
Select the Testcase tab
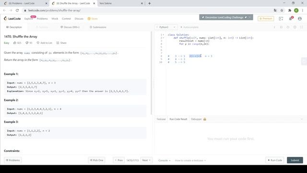pyautogui.click(x=161, y=119)
